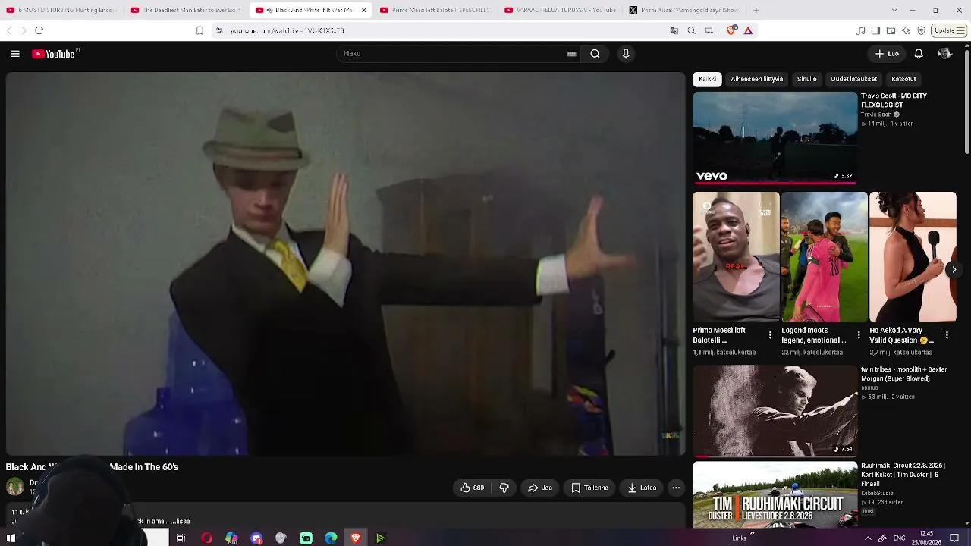
Task: Open a new browser tab
Action: (756, 10)
